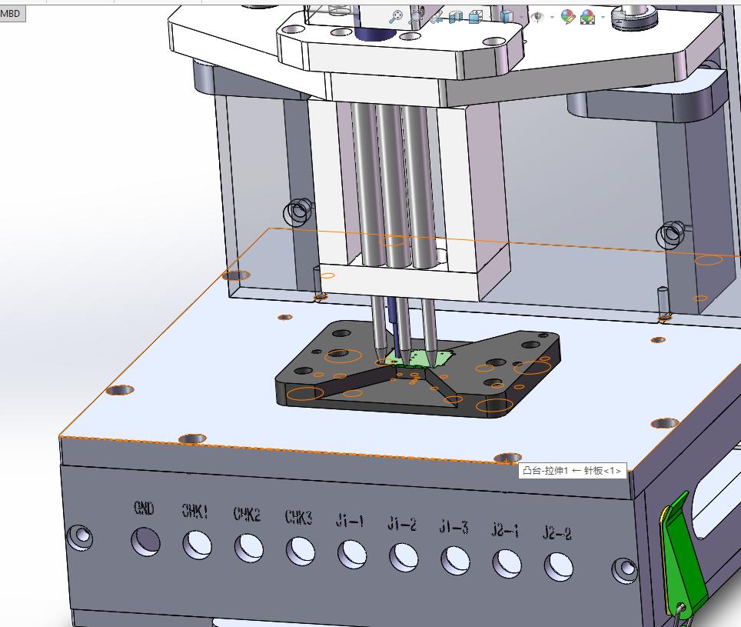Screen dimensions: 741x627
Task: Click the engraved J2-2 text
Action: pos(557,533)
